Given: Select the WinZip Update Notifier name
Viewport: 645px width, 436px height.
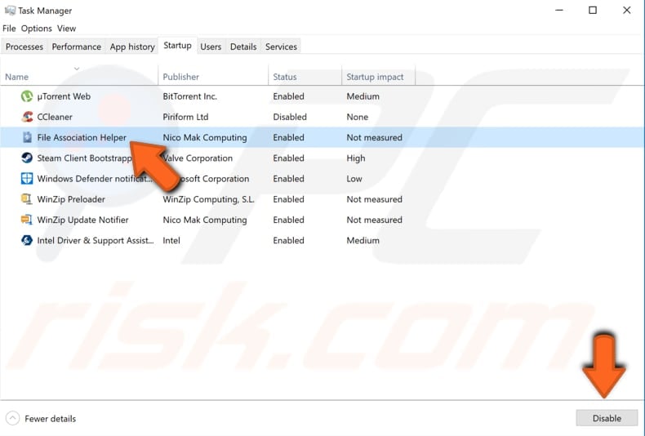Looking at the screenshot, I should (82, 220).
